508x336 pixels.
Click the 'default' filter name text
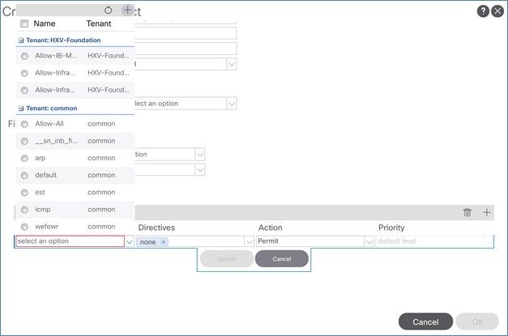tap(45, 175)
